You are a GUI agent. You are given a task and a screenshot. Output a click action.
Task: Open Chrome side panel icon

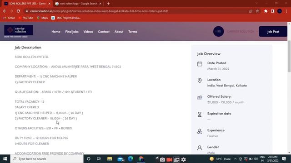(x=273, y=11)
